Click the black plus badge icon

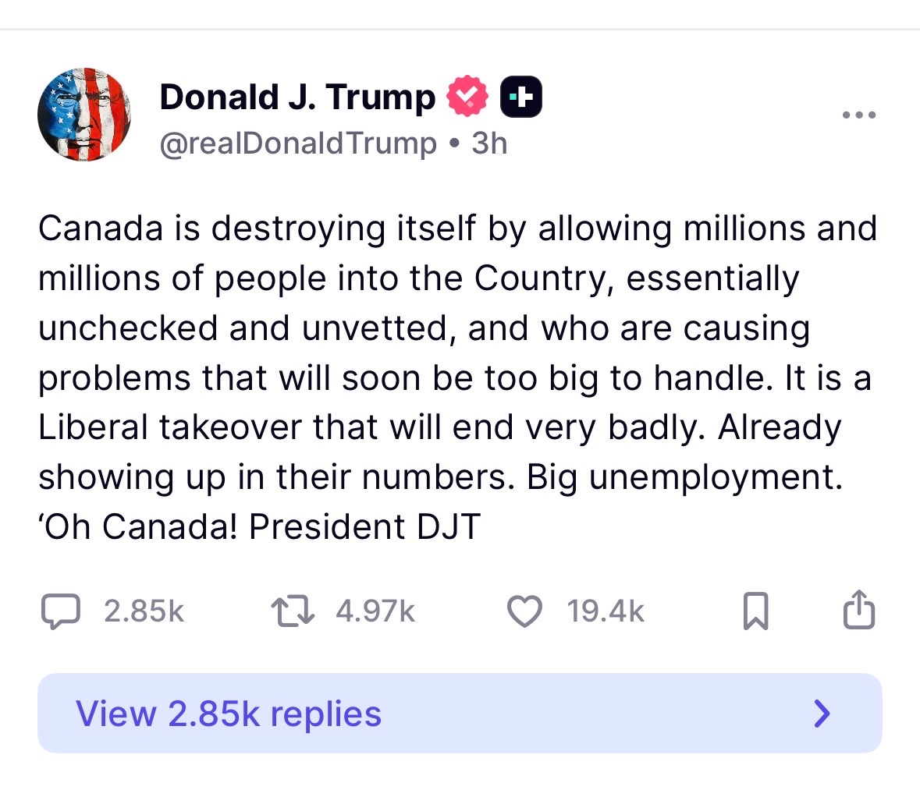point(521,97)
